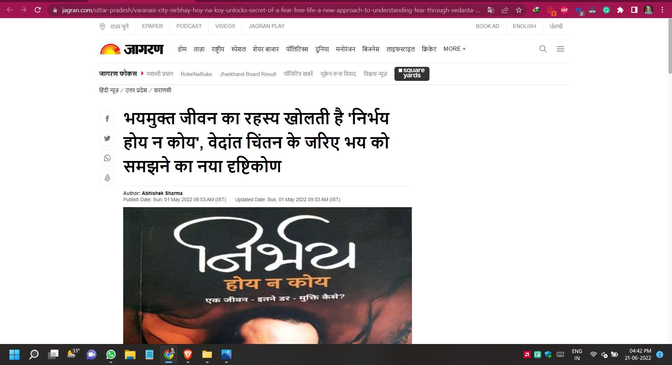Click the Koo share icon
The height and width of the screenshot is (365, 672).
[107, 178]
